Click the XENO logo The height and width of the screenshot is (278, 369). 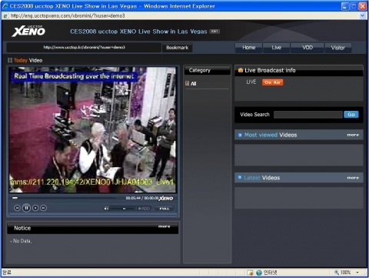(28, 31)
